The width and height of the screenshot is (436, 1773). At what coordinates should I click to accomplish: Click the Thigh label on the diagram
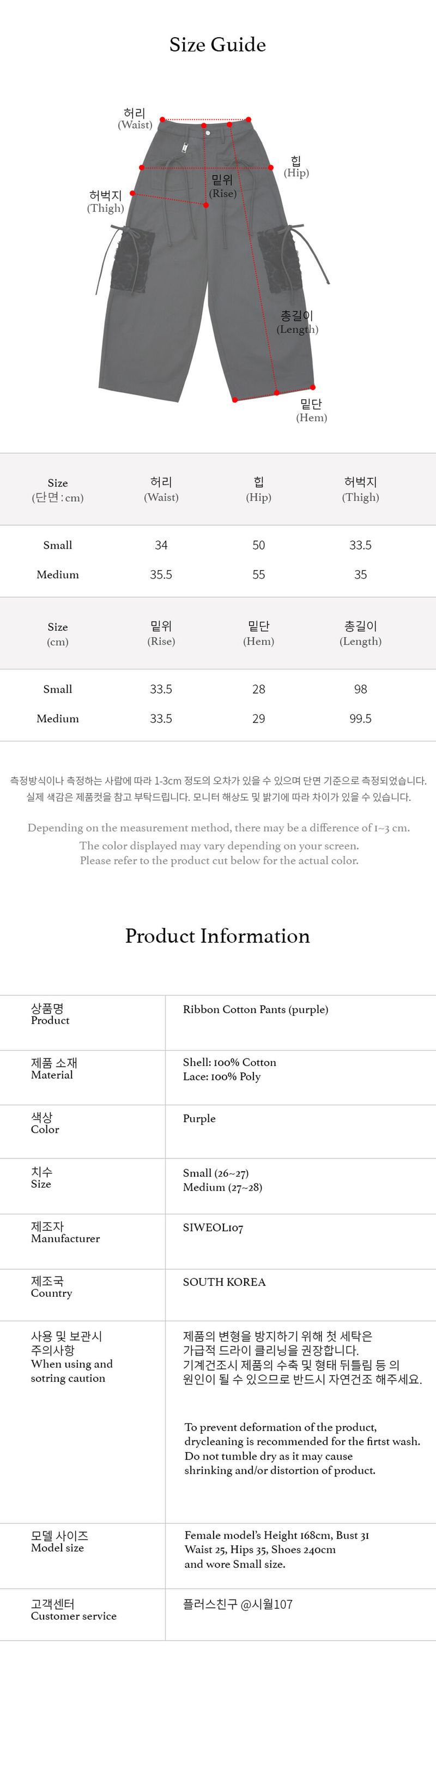pos(105,202)
